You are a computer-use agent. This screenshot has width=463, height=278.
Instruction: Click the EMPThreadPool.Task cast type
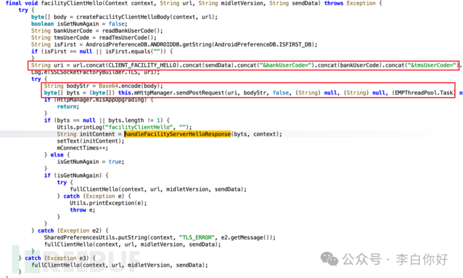point(424,93)
